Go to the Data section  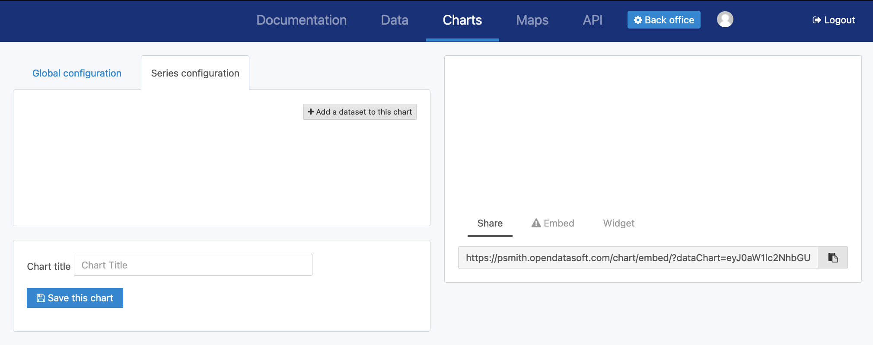394,20
